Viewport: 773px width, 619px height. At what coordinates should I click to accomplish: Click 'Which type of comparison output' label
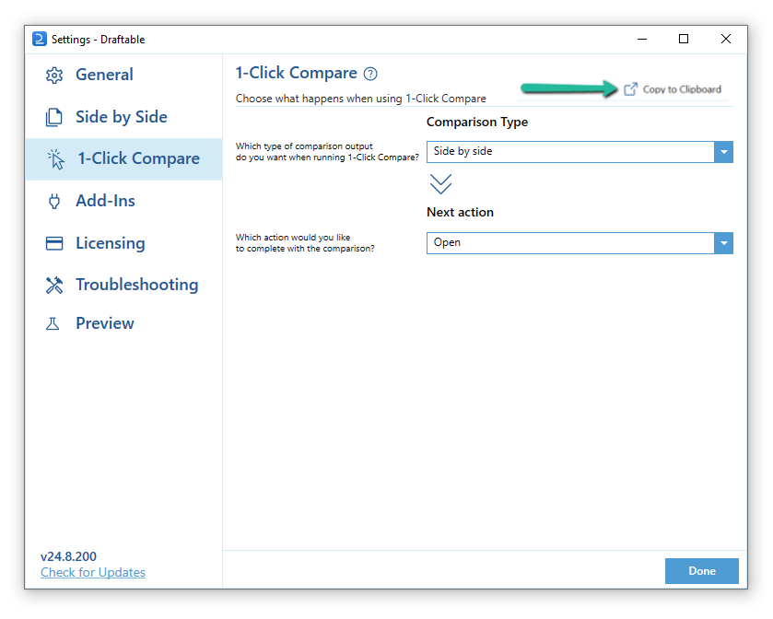pos(327,152)
